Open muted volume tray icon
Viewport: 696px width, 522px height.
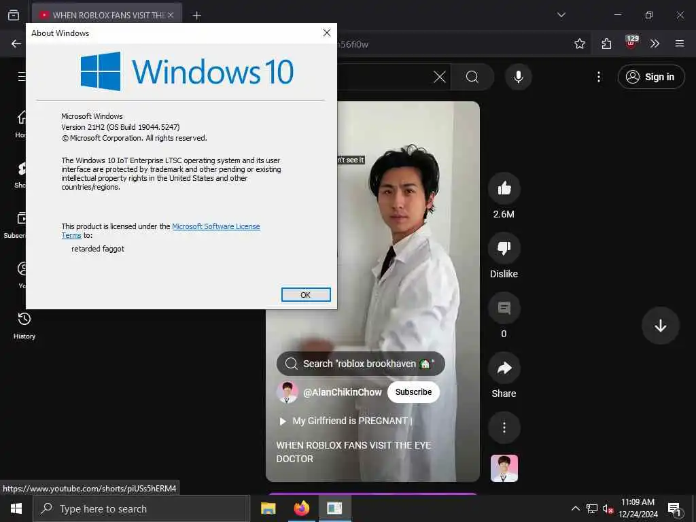608,508
